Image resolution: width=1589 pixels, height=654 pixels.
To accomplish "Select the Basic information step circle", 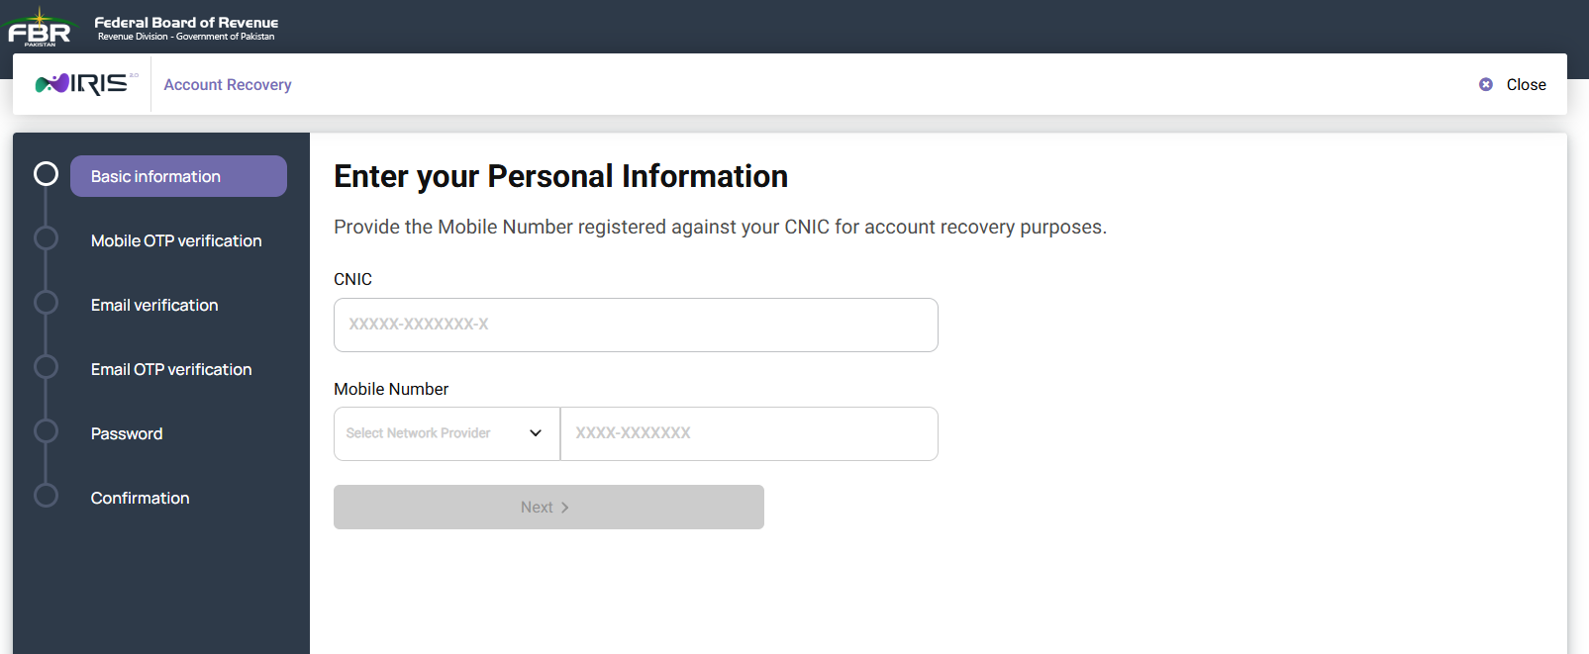I will coord(46,174).
